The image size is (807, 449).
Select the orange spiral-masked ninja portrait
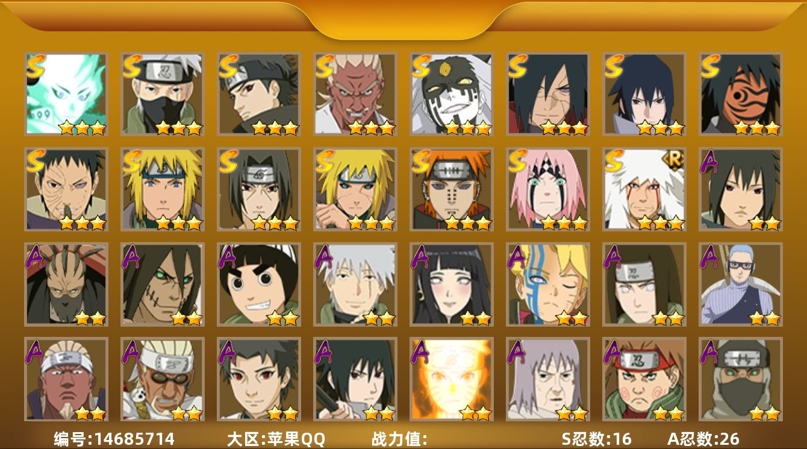click(741, 94)
